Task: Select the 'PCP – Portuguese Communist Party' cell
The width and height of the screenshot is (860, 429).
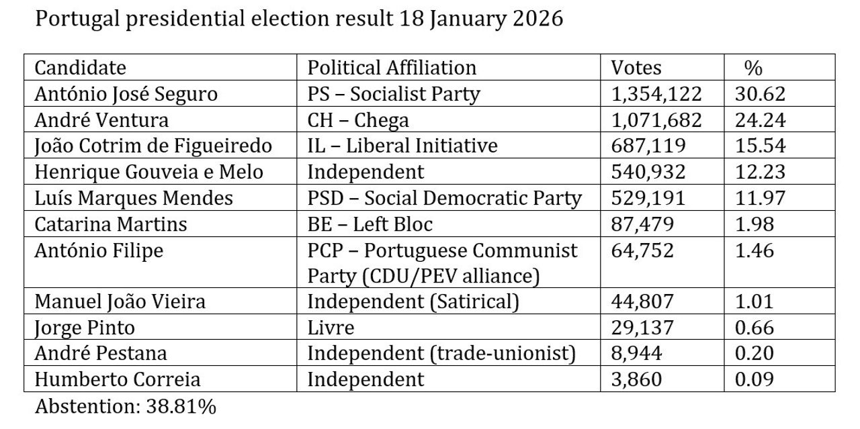Action: [442, 263]
